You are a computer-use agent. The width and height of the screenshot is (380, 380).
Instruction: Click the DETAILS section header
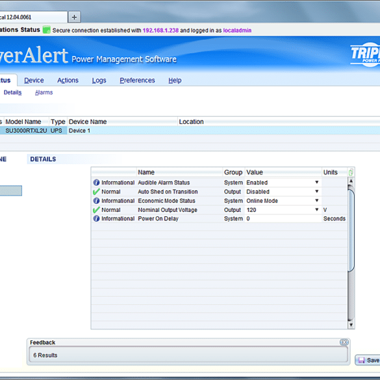click(x=43, y=159)
